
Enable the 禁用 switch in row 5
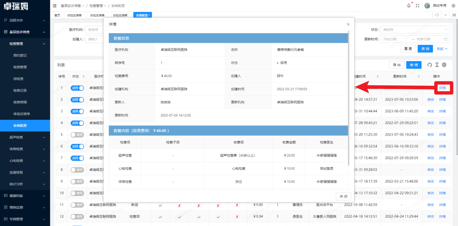pos(77,135)
